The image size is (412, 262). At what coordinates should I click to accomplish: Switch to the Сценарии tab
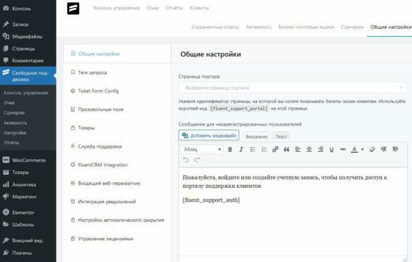coord(352,27)
